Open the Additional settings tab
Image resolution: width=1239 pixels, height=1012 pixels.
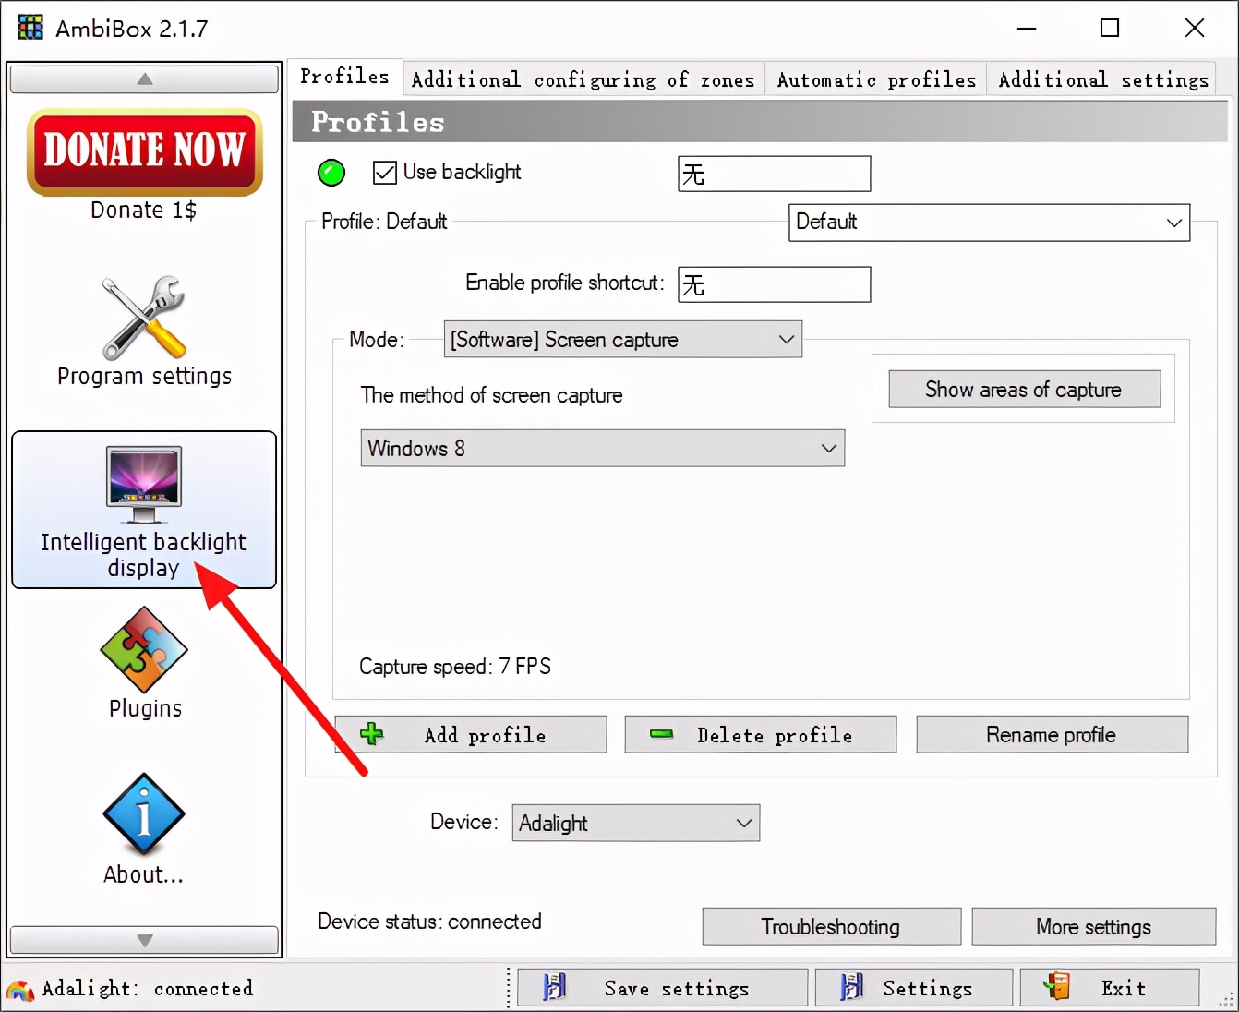tap(1103, 80)
